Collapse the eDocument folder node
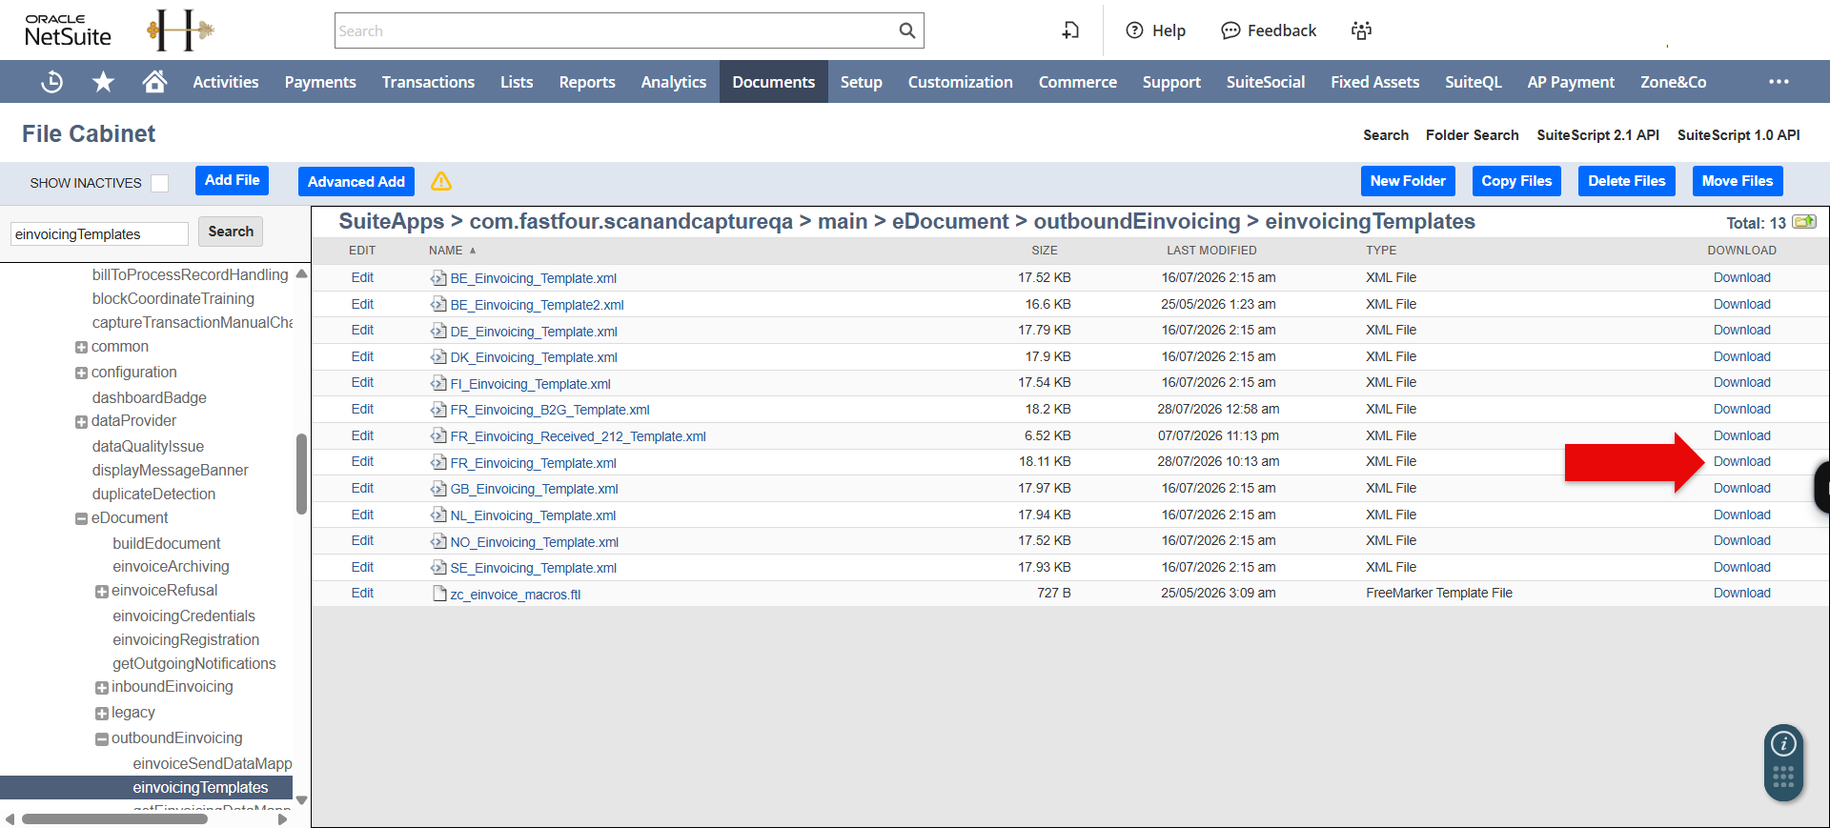The height and width of the screenshot is (828, 1830). [x=81, y=519]
